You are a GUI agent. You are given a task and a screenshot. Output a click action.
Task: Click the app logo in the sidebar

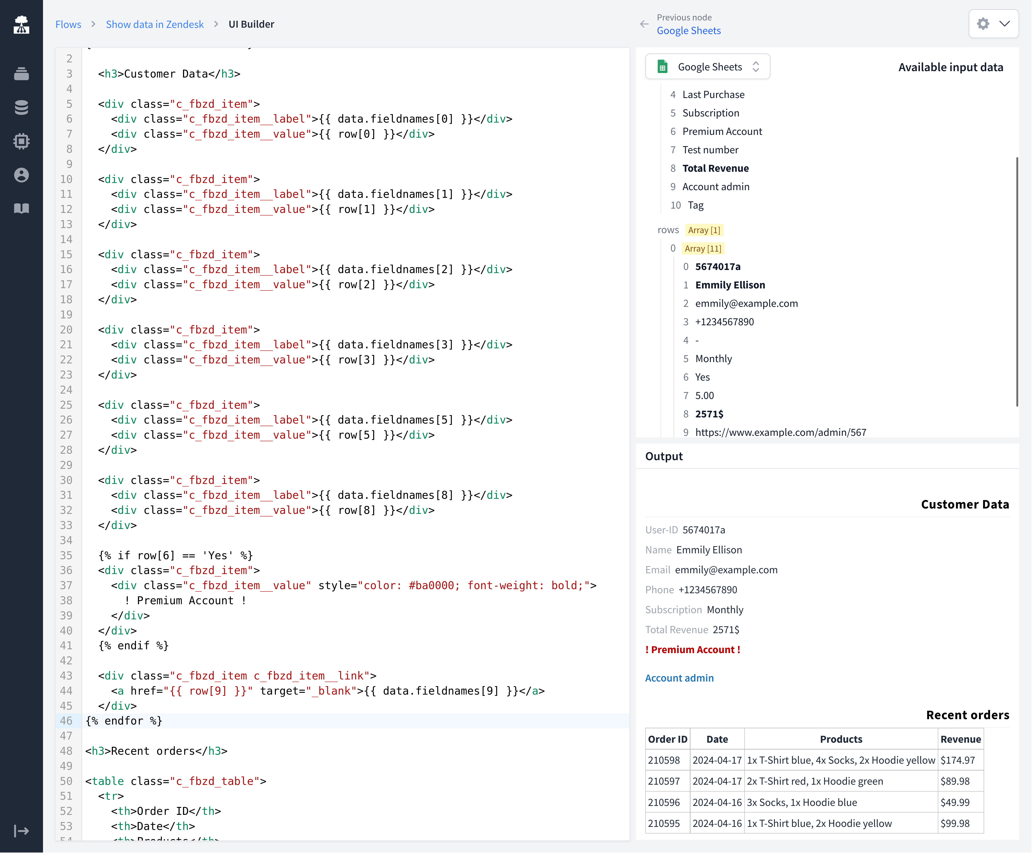click(21, 25)
